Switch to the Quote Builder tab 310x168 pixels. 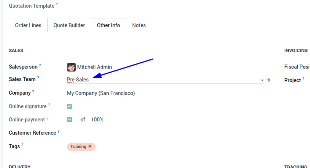(69, 25)
